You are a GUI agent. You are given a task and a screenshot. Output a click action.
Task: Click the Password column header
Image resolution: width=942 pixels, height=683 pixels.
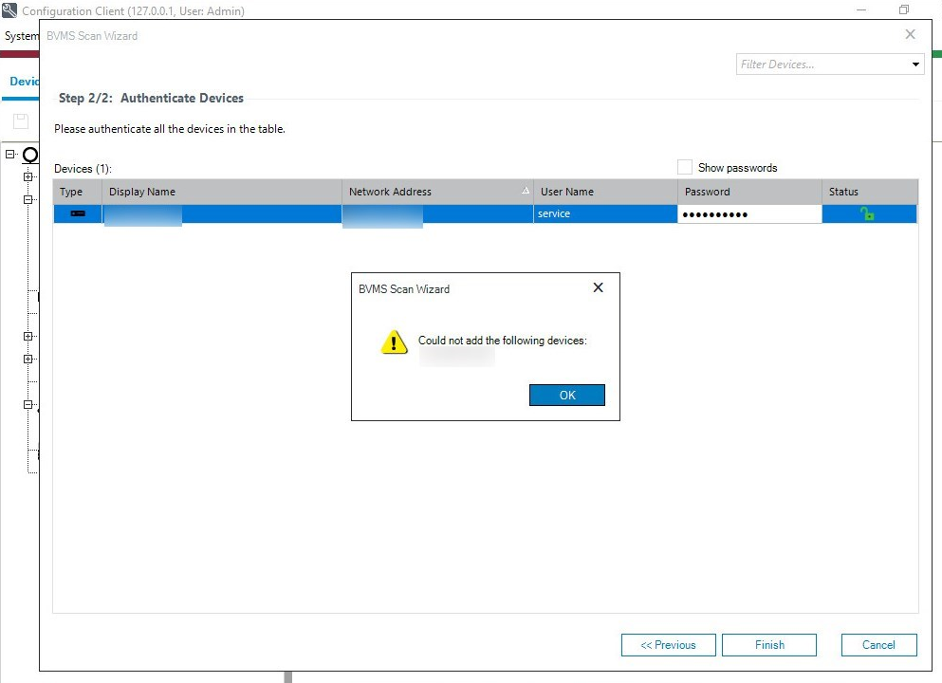[x=749, y=192]
